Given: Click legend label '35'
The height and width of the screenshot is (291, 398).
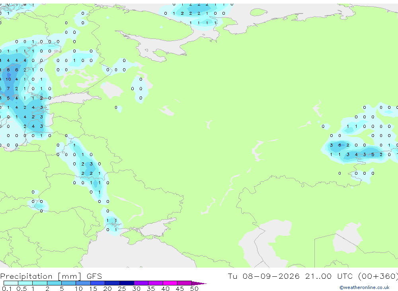Looking at the screenshot, I should tap(151, 289).
